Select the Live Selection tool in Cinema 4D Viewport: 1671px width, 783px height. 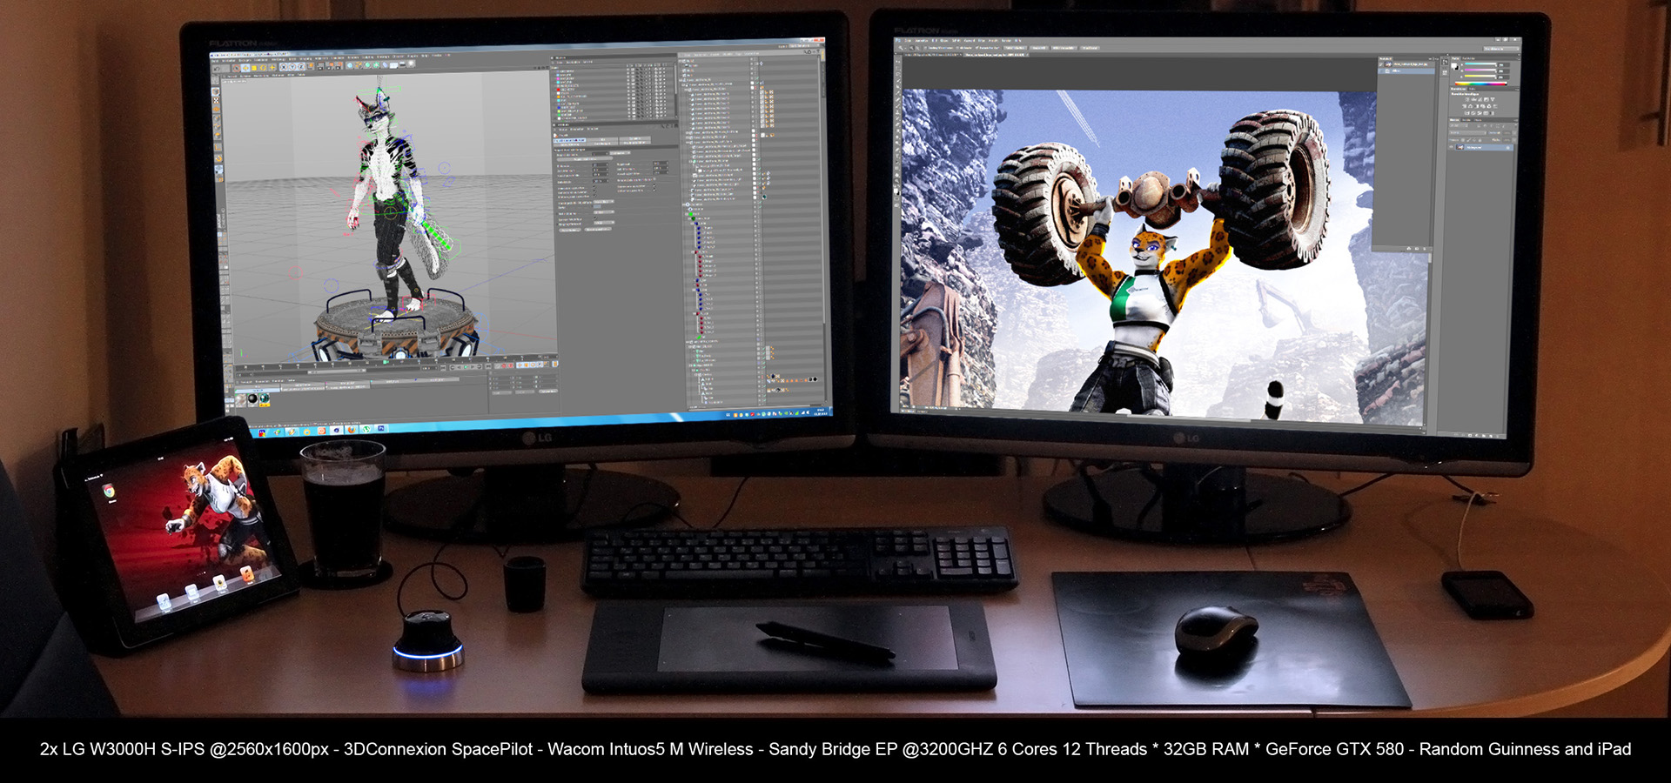point(237,68)
